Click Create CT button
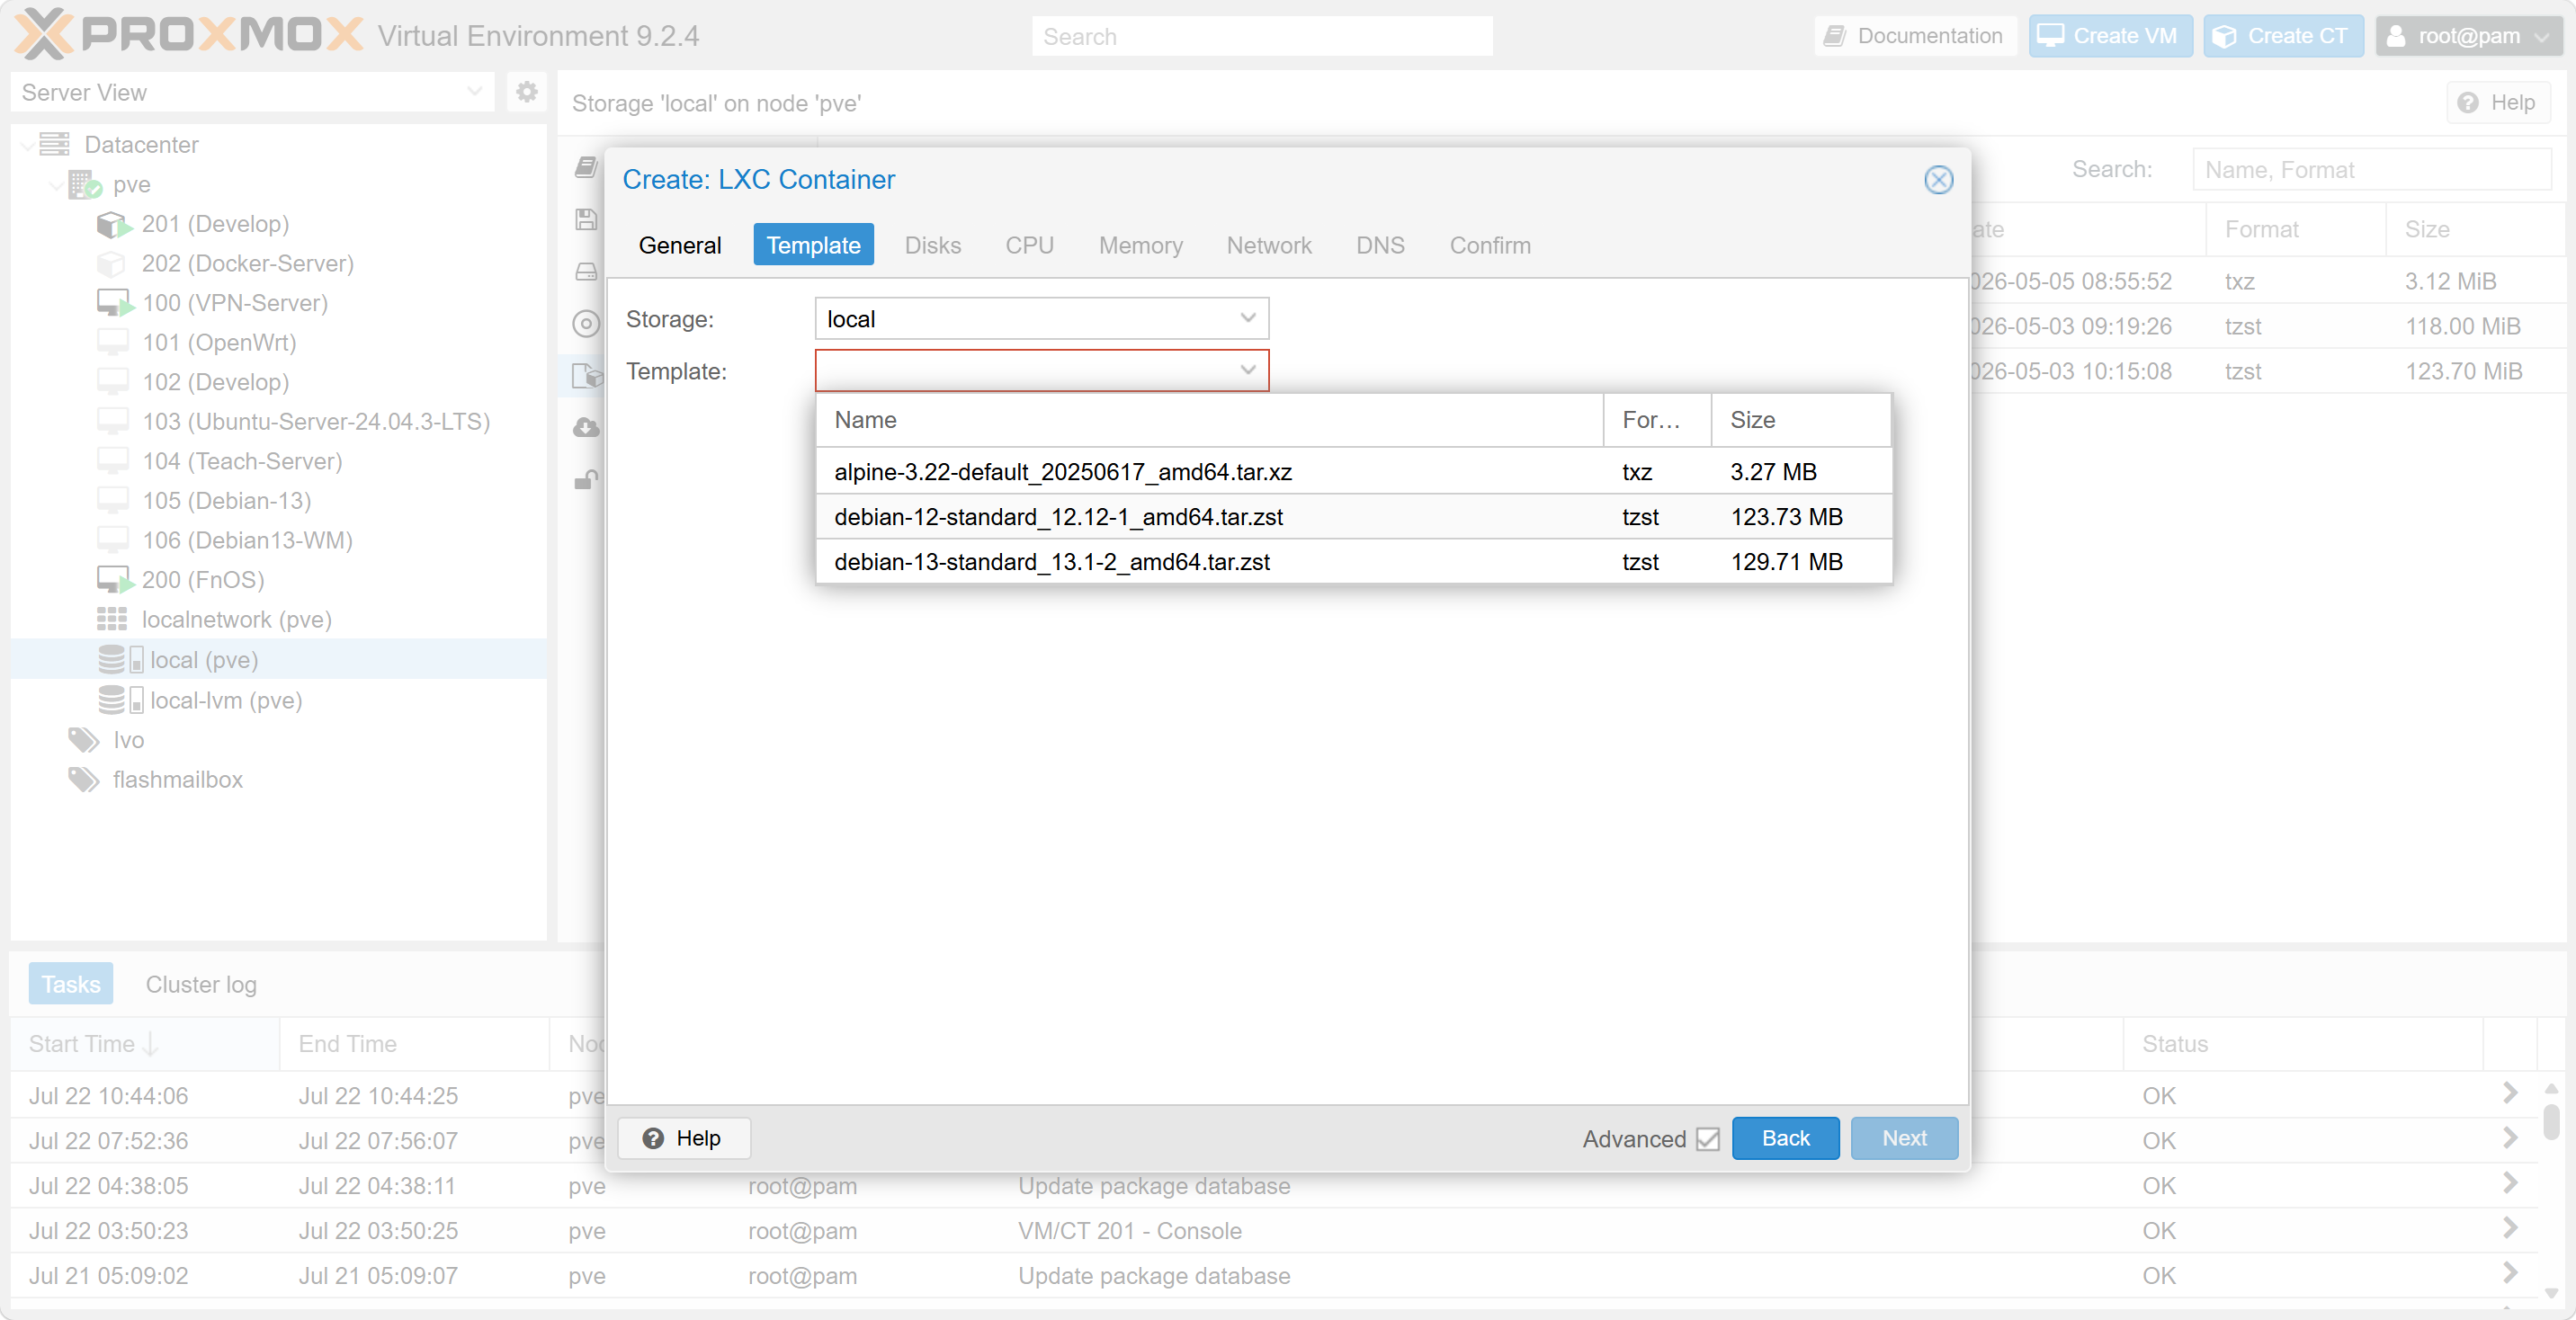Screen dimensions: 2576x1320 coord(2283,36)
